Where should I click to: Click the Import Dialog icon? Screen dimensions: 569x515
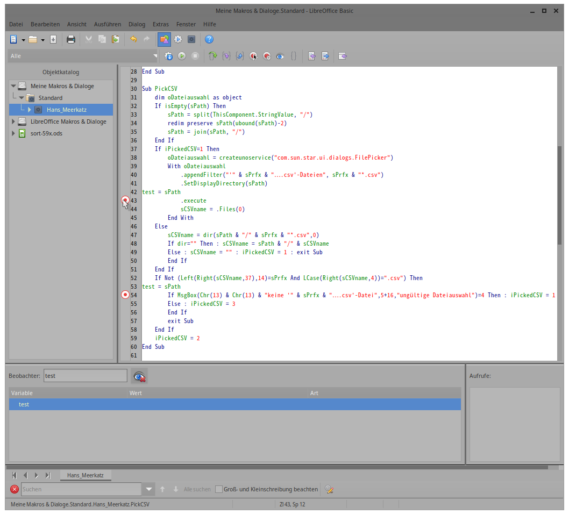point(343,56)
